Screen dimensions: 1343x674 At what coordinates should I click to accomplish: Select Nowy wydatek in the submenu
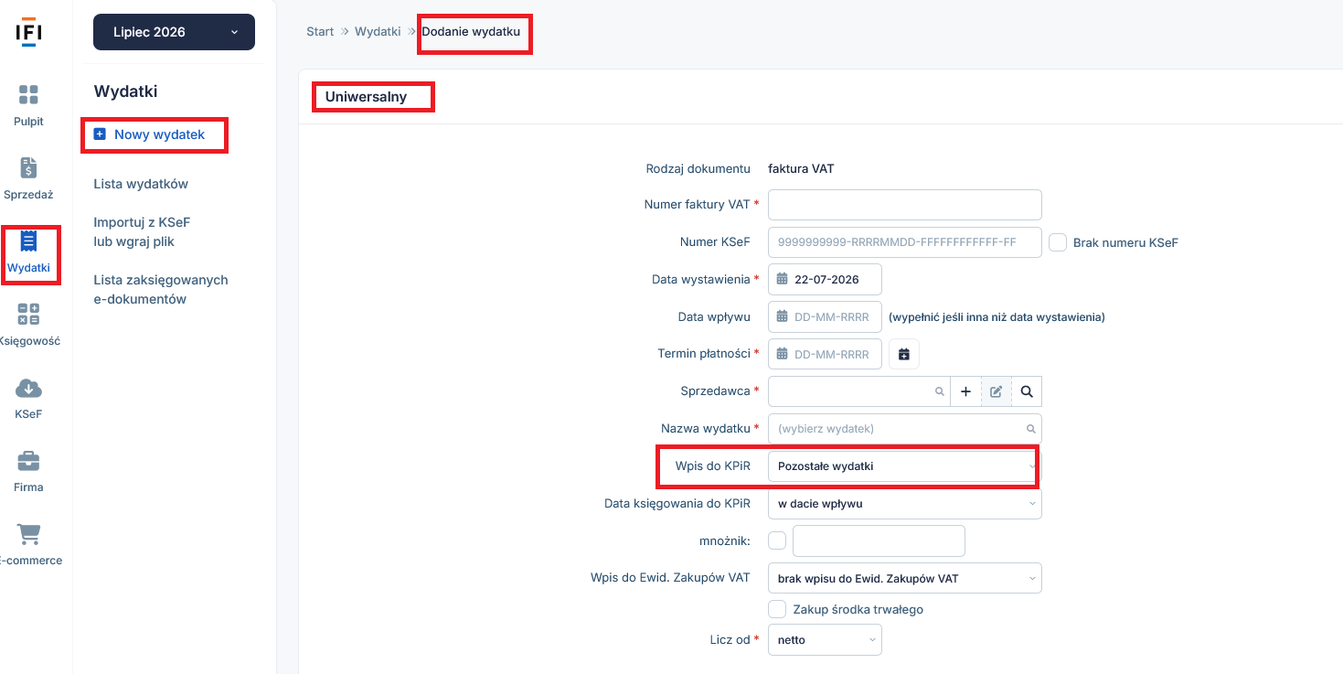point(159,134)
